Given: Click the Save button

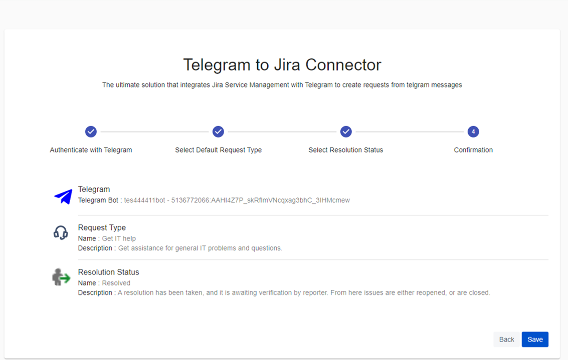Looking at the screenshot, I should pos(535,339).
